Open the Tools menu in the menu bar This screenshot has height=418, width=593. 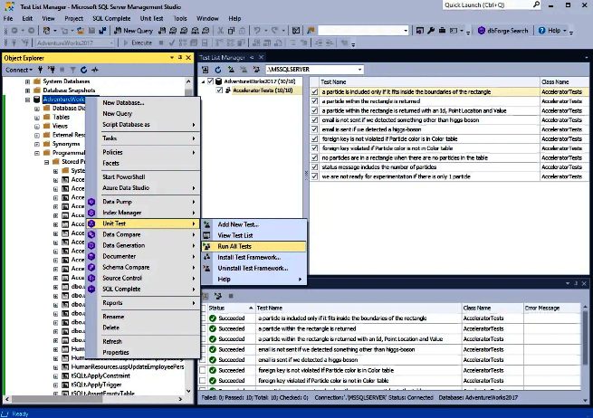click(180, 18)
